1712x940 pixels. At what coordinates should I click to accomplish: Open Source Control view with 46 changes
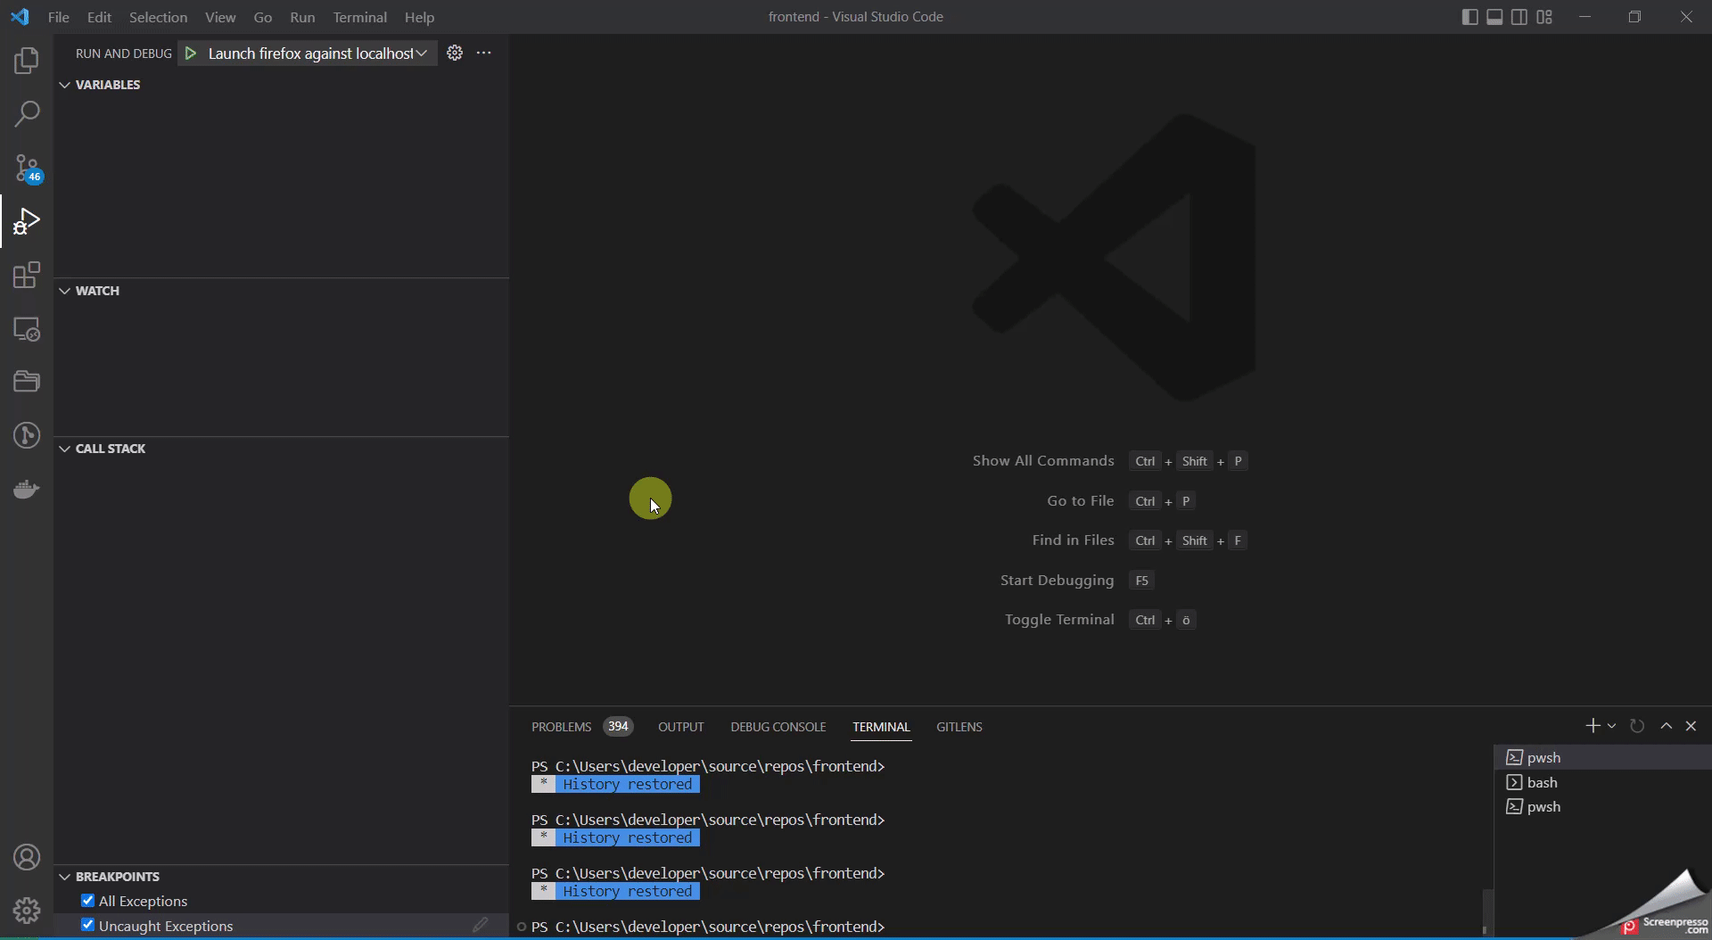point(27,169)
